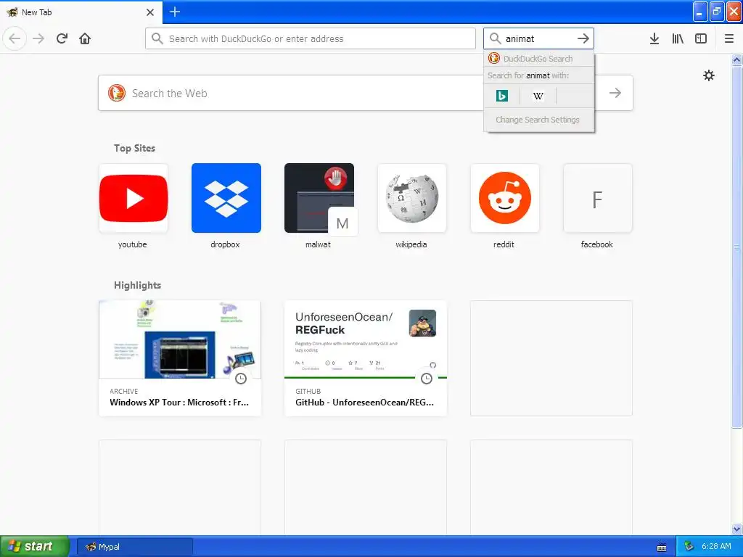
Task: Click the DuckDuckGo logo in page search
Action: (x=117, y=93)
